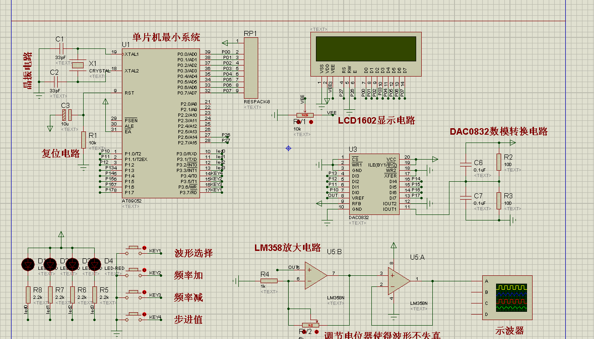Screen dimensions: 594x339
Task: Toggle the KEY1 latch red dot
Action: click(x=145, y=247)
